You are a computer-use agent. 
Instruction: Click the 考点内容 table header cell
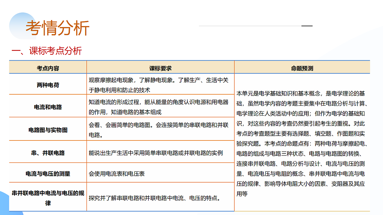tap(48, 68)
